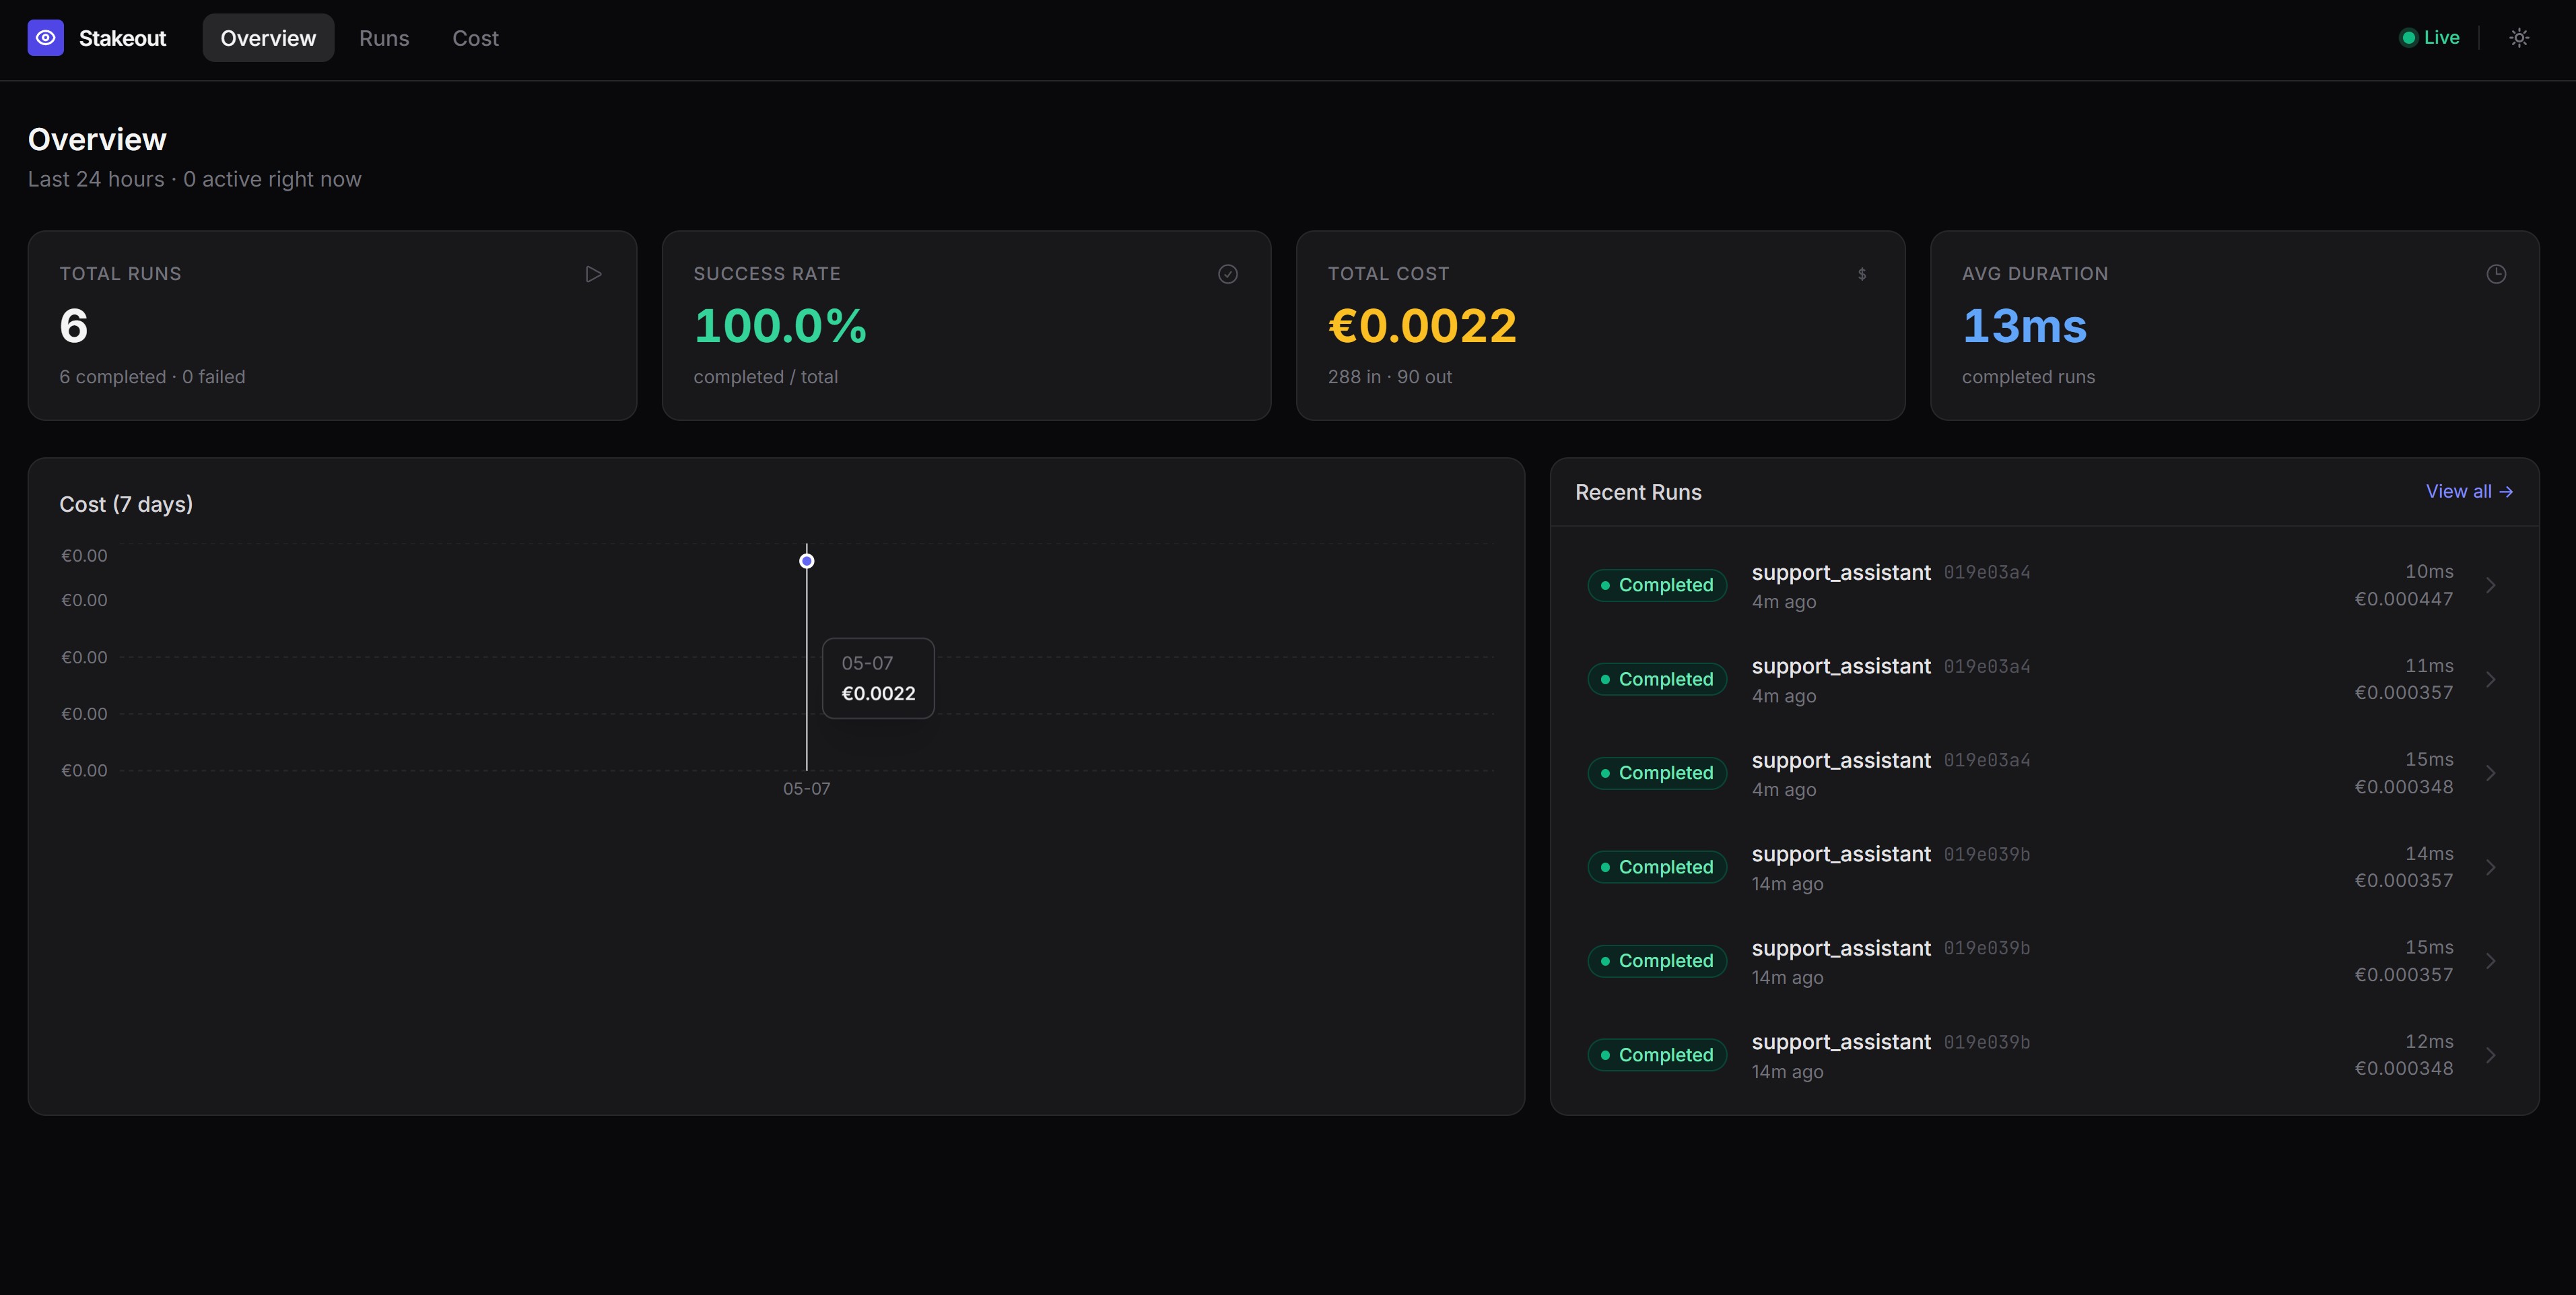The width and height of the screenshot is (2576, 1295).
Task: Click the Stakeout eye logo icon
Action: 45,38
